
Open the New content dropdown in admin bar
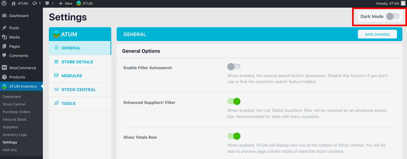(66, 3)
